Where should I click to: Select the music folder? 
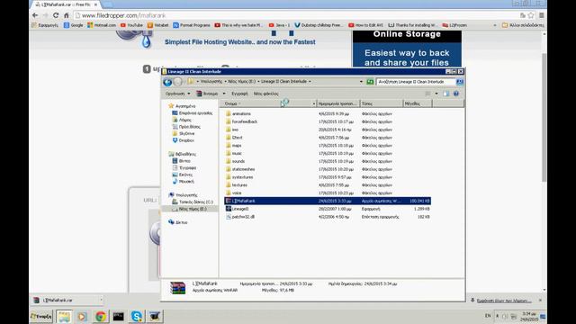(237, 154)
